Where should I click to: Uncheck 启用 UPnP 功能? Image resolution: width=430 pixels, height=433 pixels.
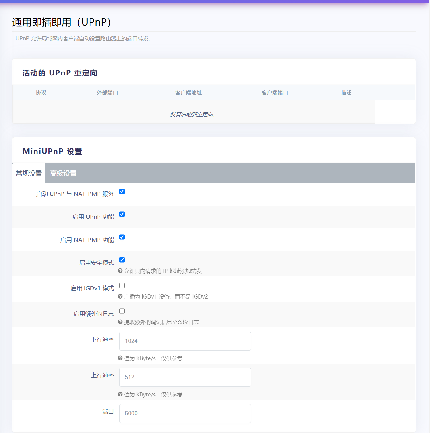122,214
